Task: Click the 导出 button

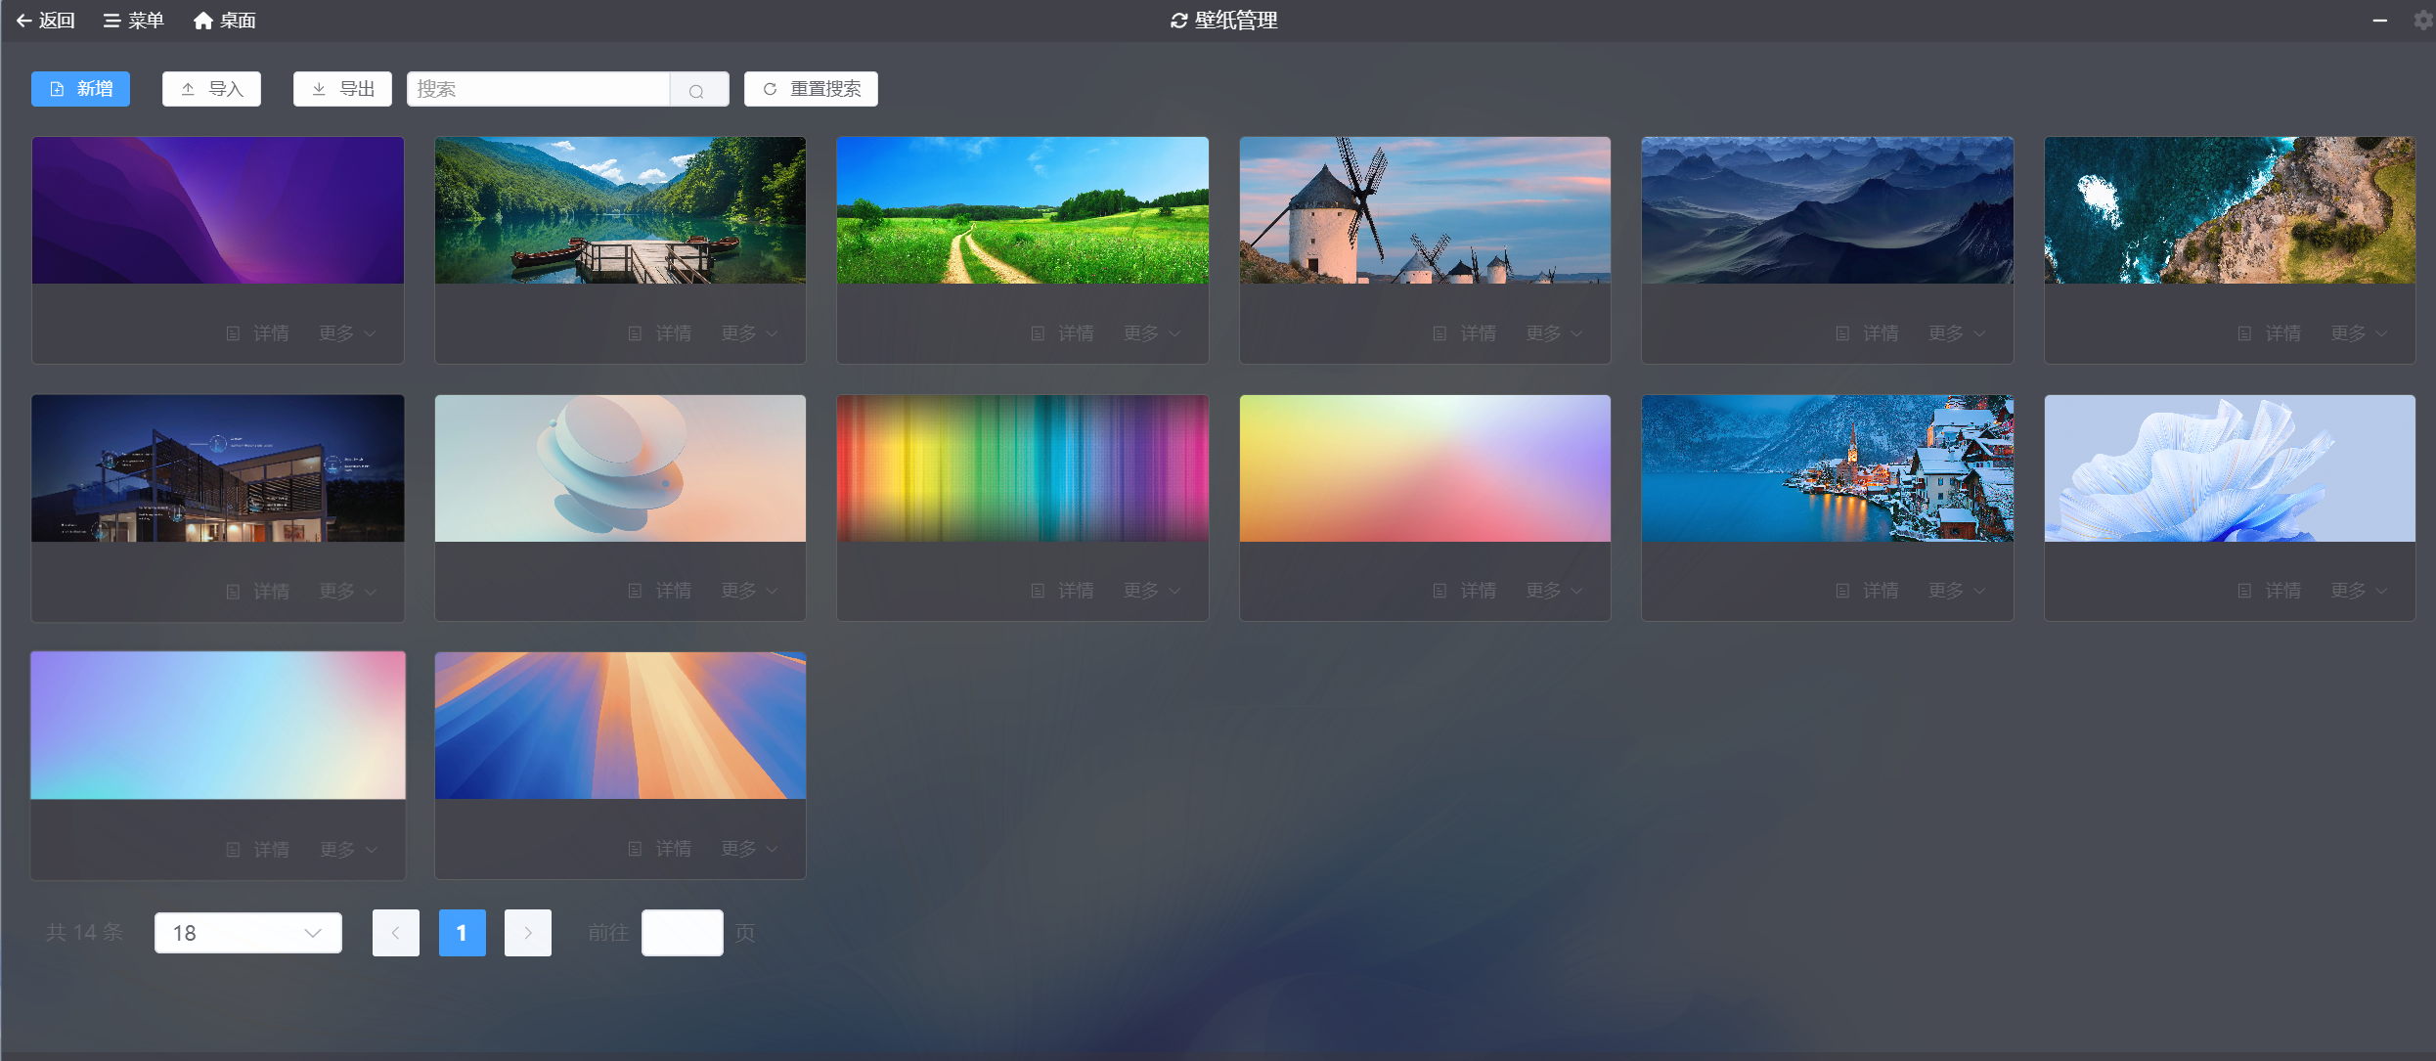Action: (342, 89)
